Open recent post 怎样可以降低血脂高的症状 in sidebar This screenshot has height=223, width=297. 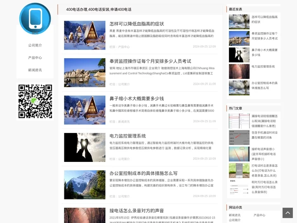coord(264,19)
